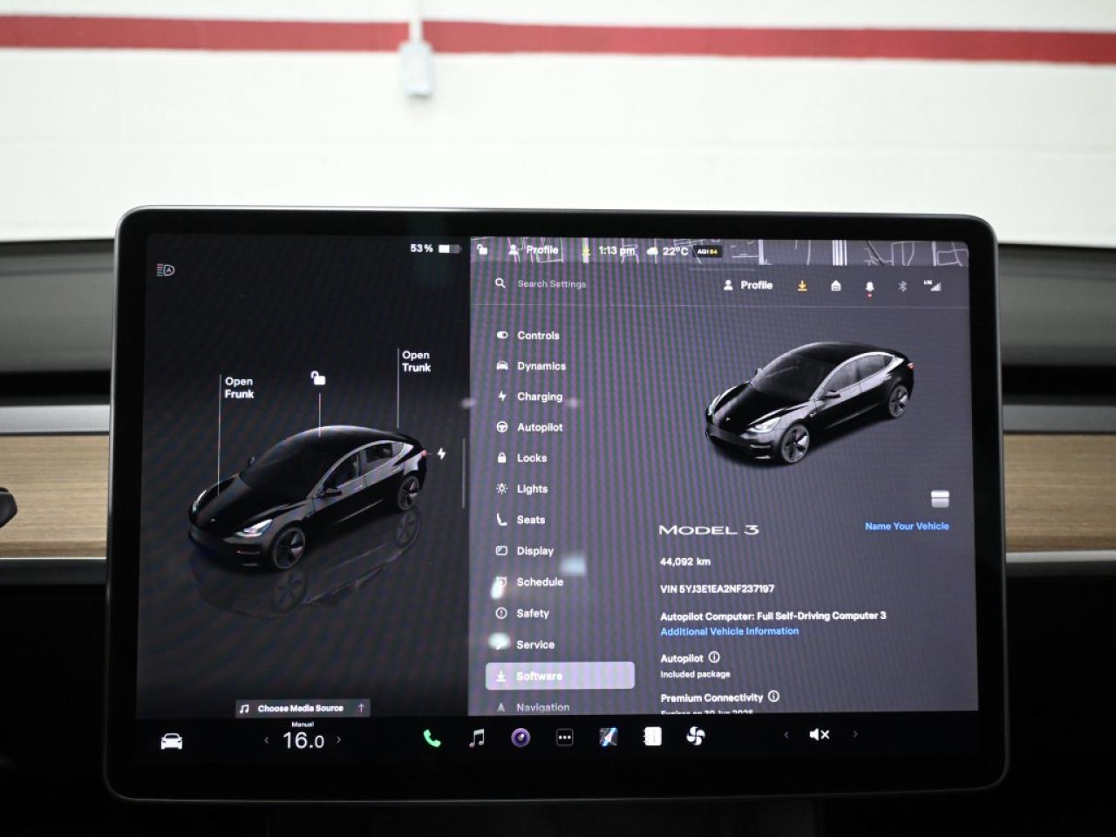The image size is (1116, 837).
Task: Tap the AQI badge in status bar
Action: tap(707, 251)
